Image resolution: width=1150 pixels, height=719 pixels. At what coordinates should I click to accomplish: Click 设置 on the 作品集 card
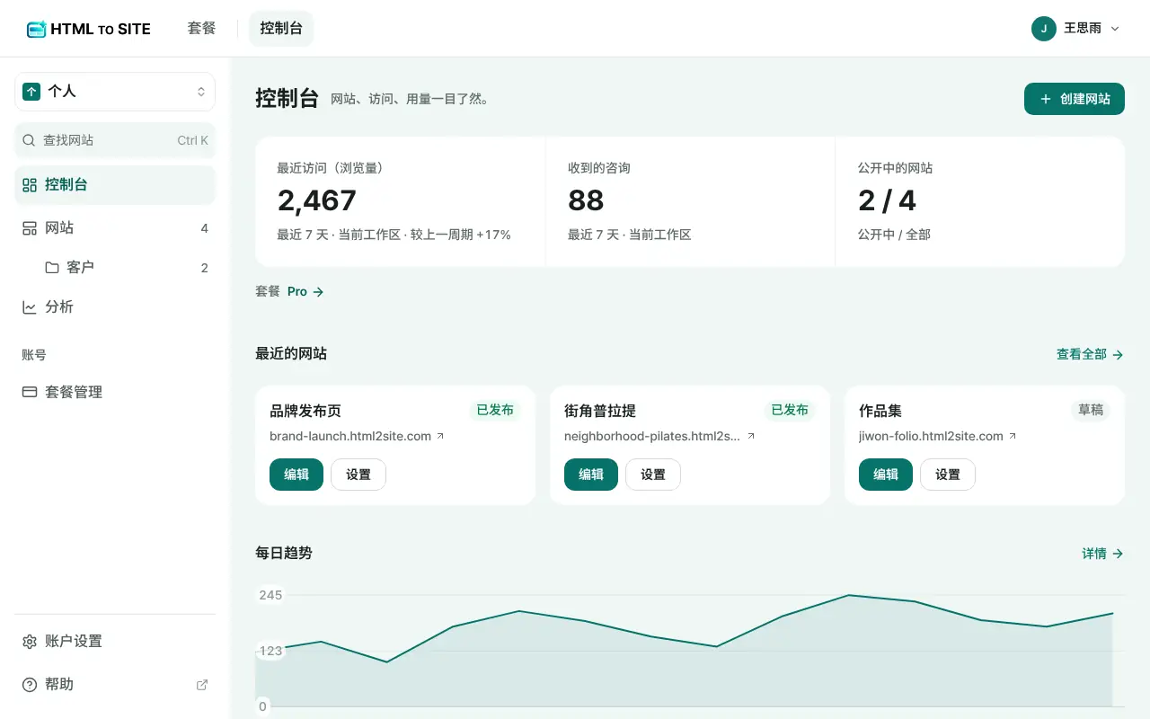948,475
